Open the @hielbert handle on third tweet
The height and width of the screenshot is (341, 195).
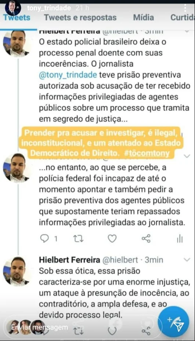click(x=120, y=260)
